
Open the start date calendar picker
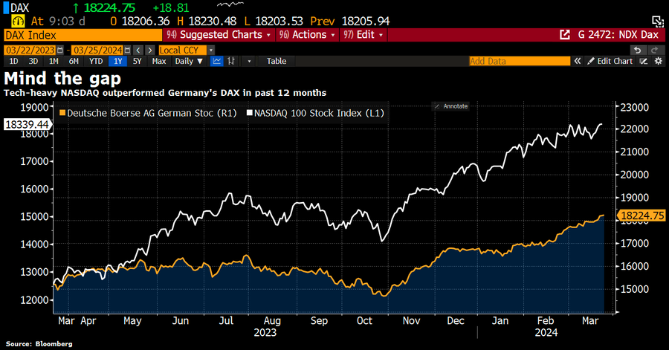60,51
